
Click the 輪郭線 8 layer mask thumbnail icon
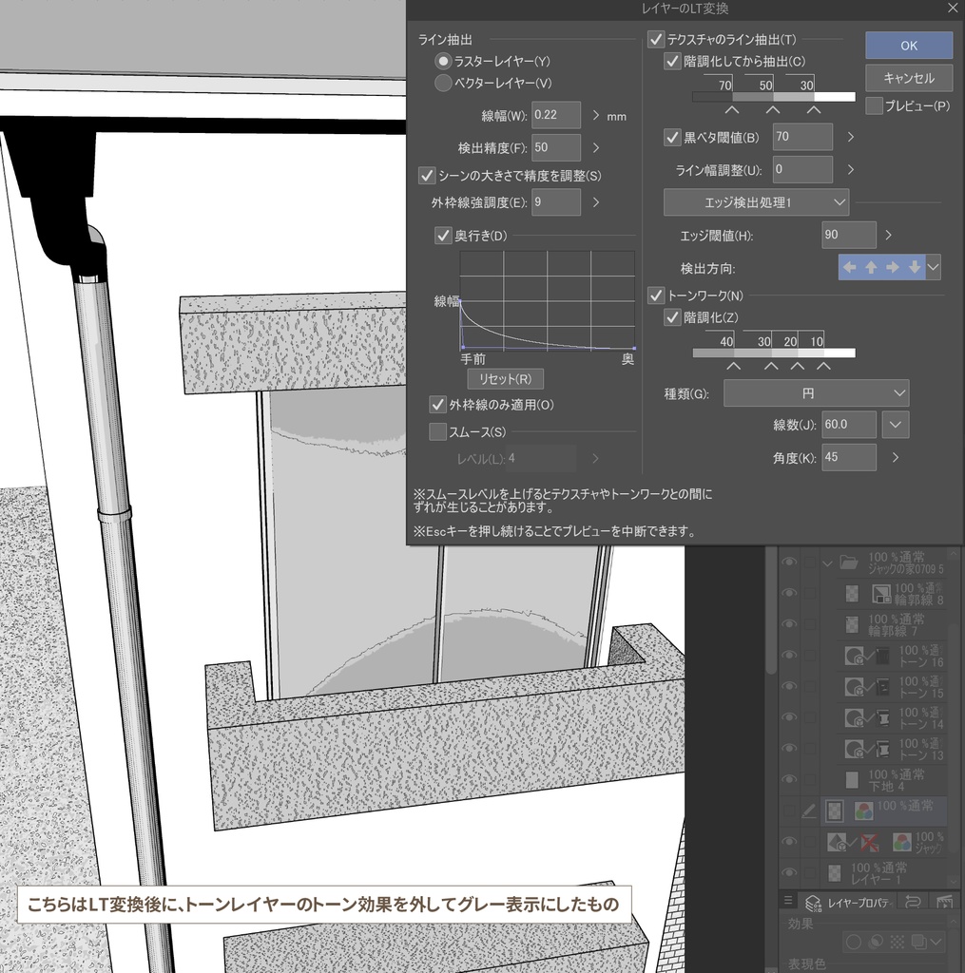click(881, 594)
